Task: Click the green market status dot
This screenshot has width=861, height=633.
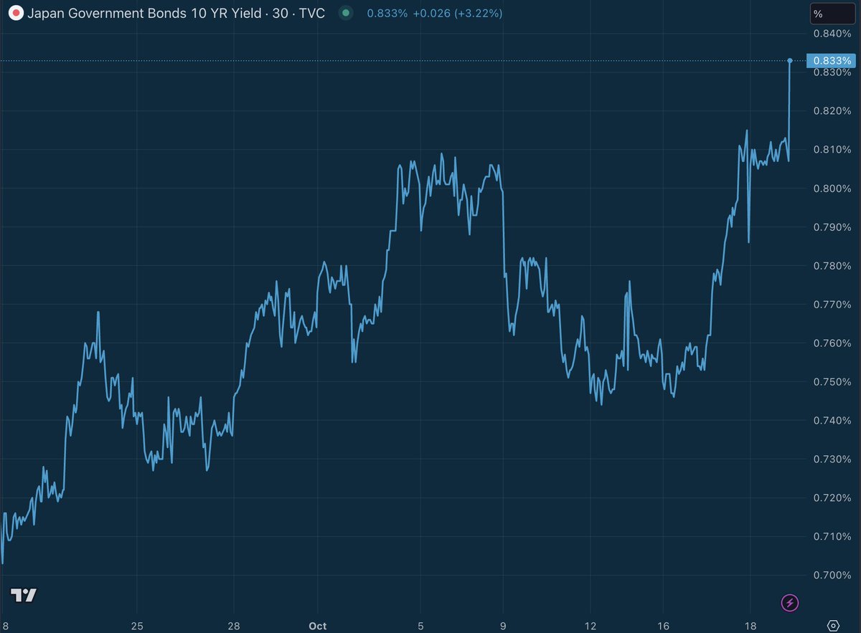Action: tap(346, 13)
